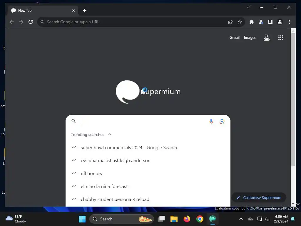Bookmark this tab with the star icon
Image resolution: width=301 pixels, height=226 pixels.
pos(240,22)
